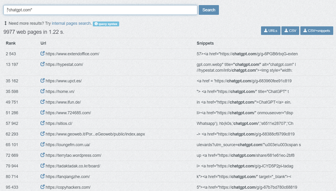Open the fanqiangzhe.com result link

[x=68, y=176]
